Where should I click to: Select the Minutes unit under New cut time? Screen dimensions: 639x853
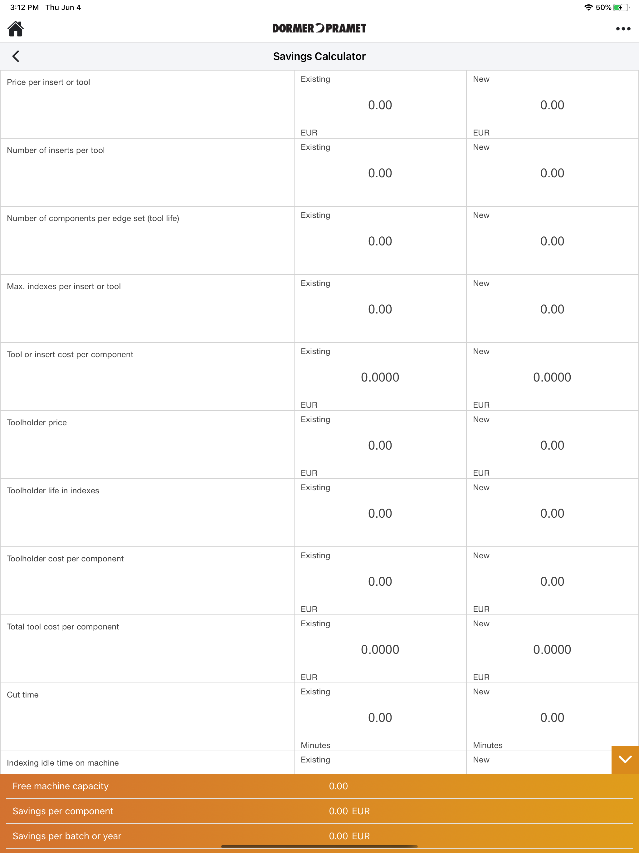coord(487,745)
